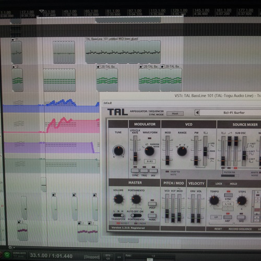The width and height of the screenshot is (261, 261).
Task: Click the VCO RANGE knob
Action: click(x=182, y=151)
